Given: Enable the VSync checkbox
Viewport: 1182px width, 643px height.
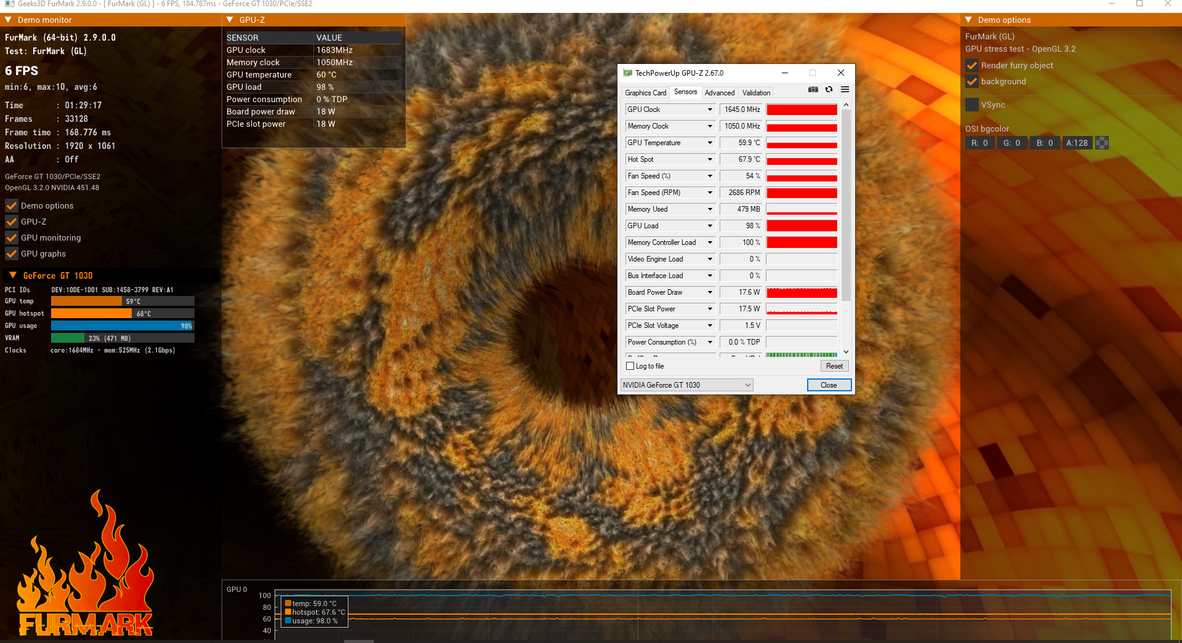Looking at the screenshot, I should [972, 105].
